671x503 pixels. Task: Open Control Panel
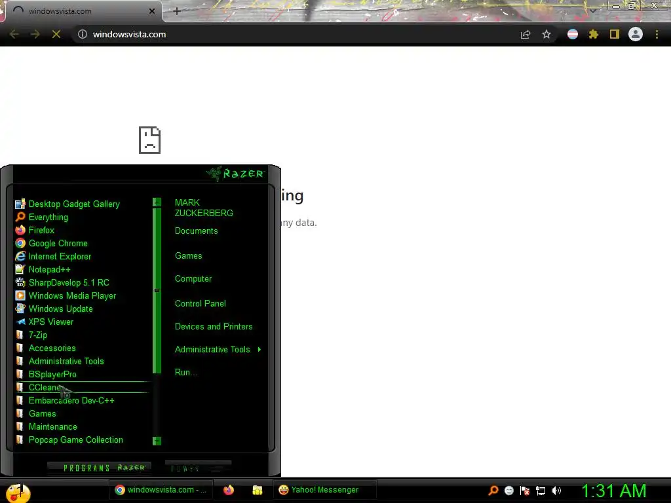click(x=201, y=304)
